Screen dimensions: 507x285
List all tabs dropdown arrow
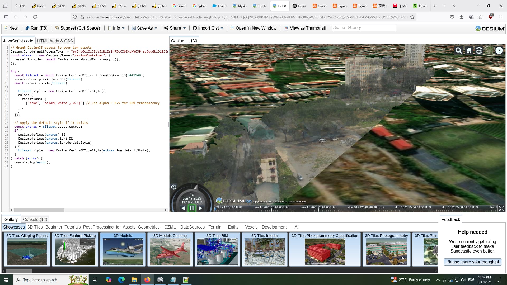click(x=455, y=6)
